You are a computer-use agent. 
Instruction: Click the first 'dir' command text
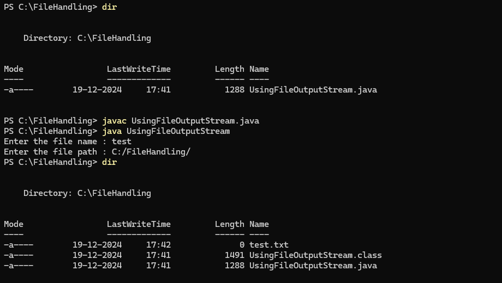[x=109, y=7]
